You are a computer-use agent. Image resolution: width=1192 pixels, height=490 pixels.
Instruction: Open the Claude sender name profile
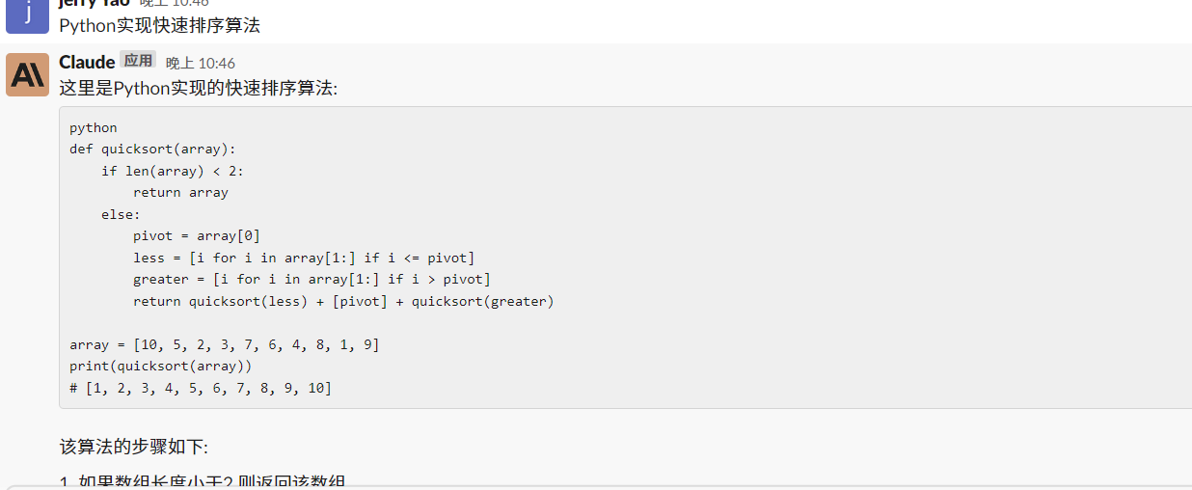[x=87, y=62]
